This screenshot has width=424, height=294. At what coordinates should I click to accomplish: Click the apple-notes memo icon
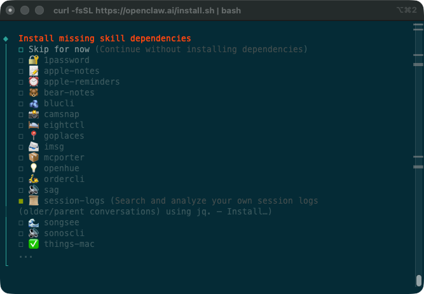tap(34, 71)
